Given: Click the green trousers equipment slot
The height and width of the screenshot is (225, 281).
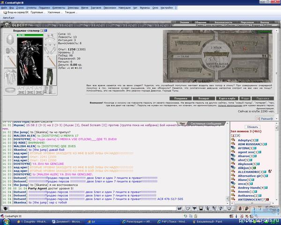Looking at the screenshot, I should pyautogui.click(x=50, y=77).
